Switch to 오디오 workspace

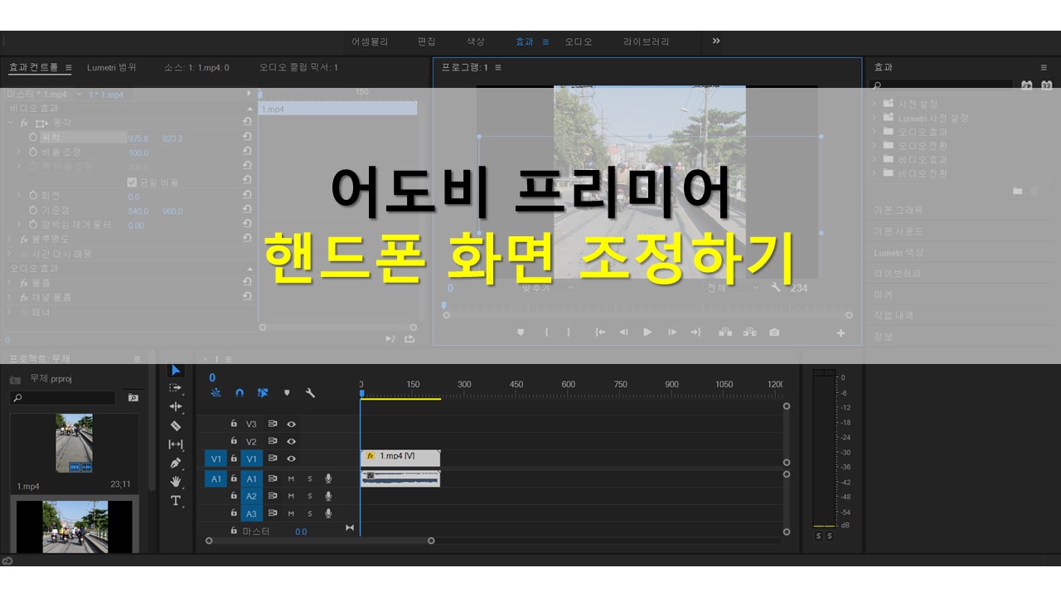click(579, 41)
